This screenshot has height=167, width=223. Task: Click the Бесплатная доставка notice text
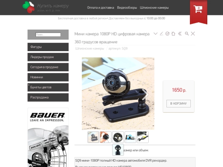pyautogui.click(x=111, y=18)
